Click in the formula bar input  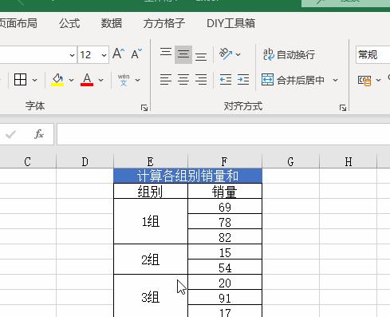pos(223,134)
